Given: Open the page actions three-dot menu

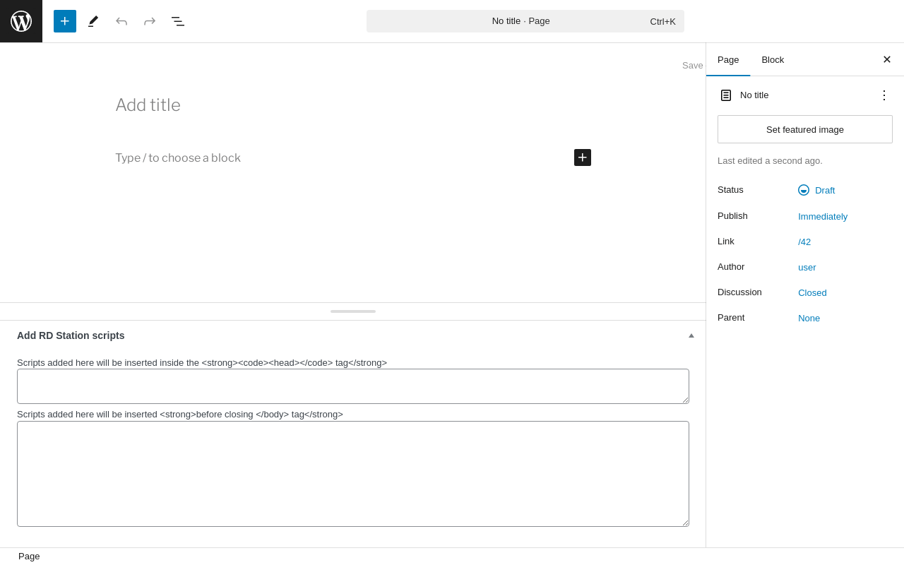Looking at the screenshot, I should tap(884, 95).
